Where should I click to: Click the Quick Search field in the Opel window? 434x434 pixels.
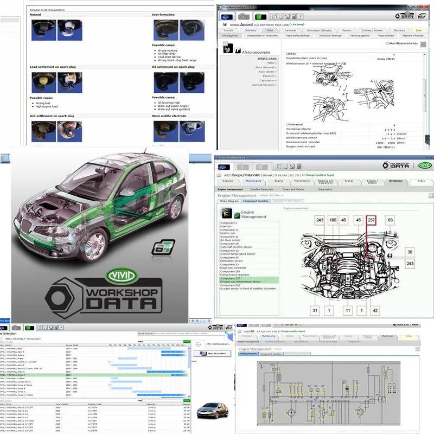(190, 334)
